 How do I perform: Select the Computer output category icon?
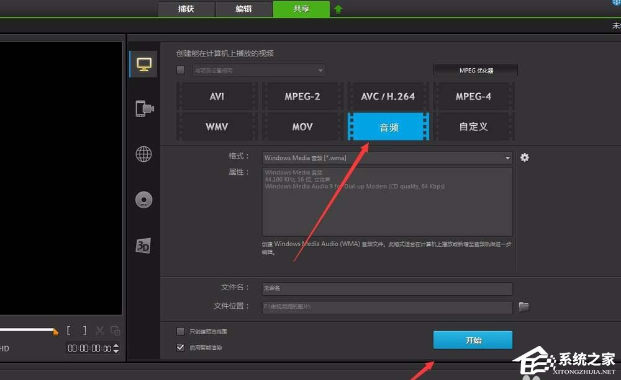tap(143, 64)
